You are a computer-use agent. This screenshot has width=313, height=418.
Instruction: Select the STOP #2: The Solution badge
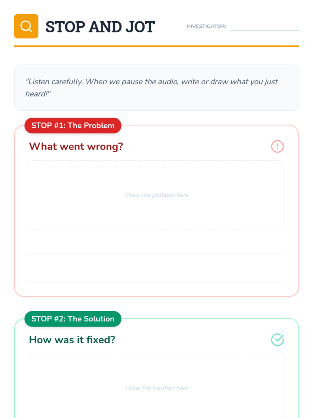click(73, 319)
